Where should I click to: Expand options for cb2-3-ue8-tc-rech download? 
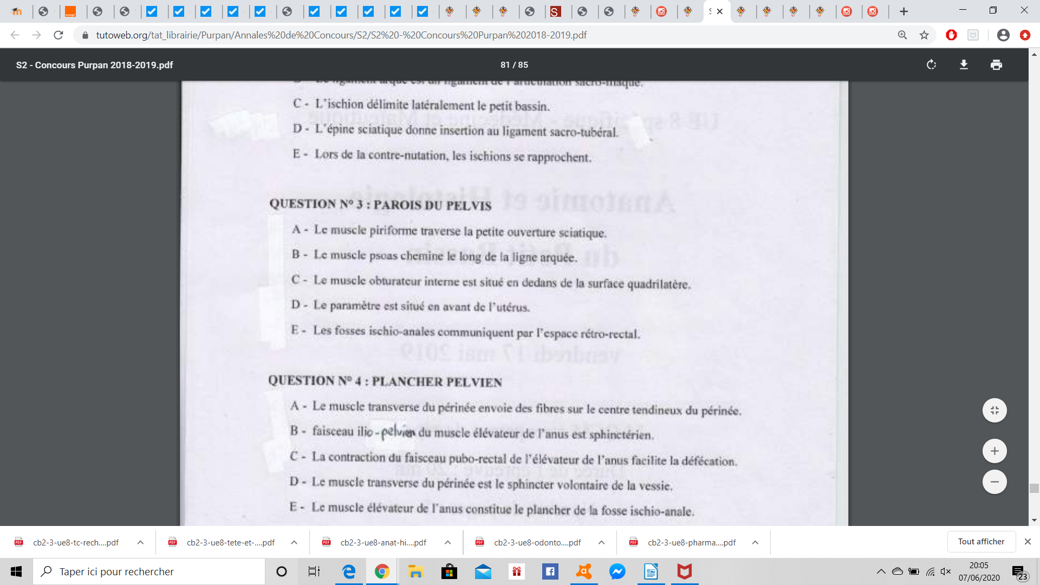pos(140,542)
